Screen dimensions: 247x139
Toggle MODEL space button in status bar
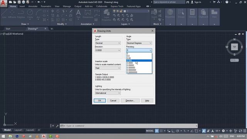(x=150, y=131)
